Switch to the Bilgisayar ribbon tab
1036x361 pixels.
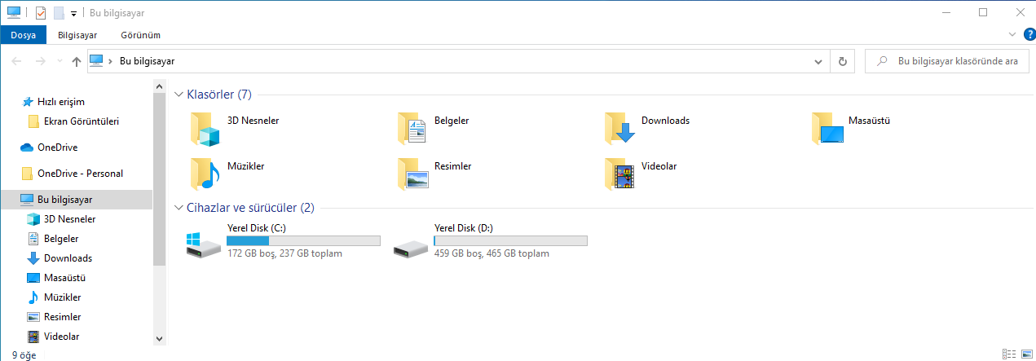coord(77,35)
